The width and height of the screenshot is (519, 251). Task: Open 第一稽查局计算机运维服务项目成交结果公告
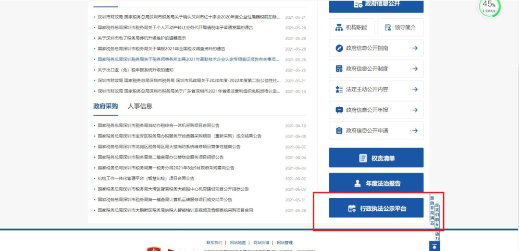coord(165,200)
